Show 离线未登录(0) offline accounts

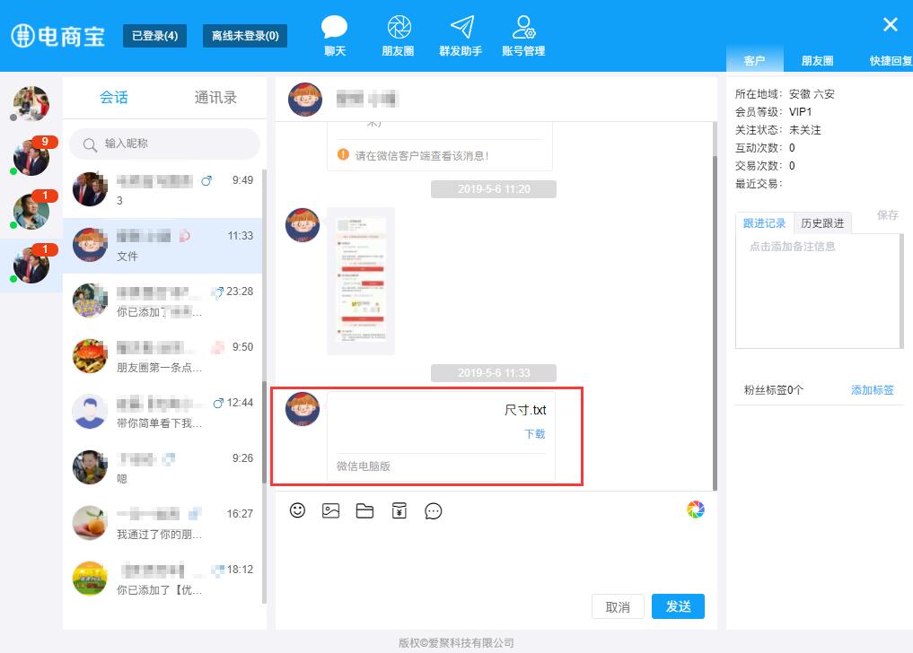click(245, 36)
